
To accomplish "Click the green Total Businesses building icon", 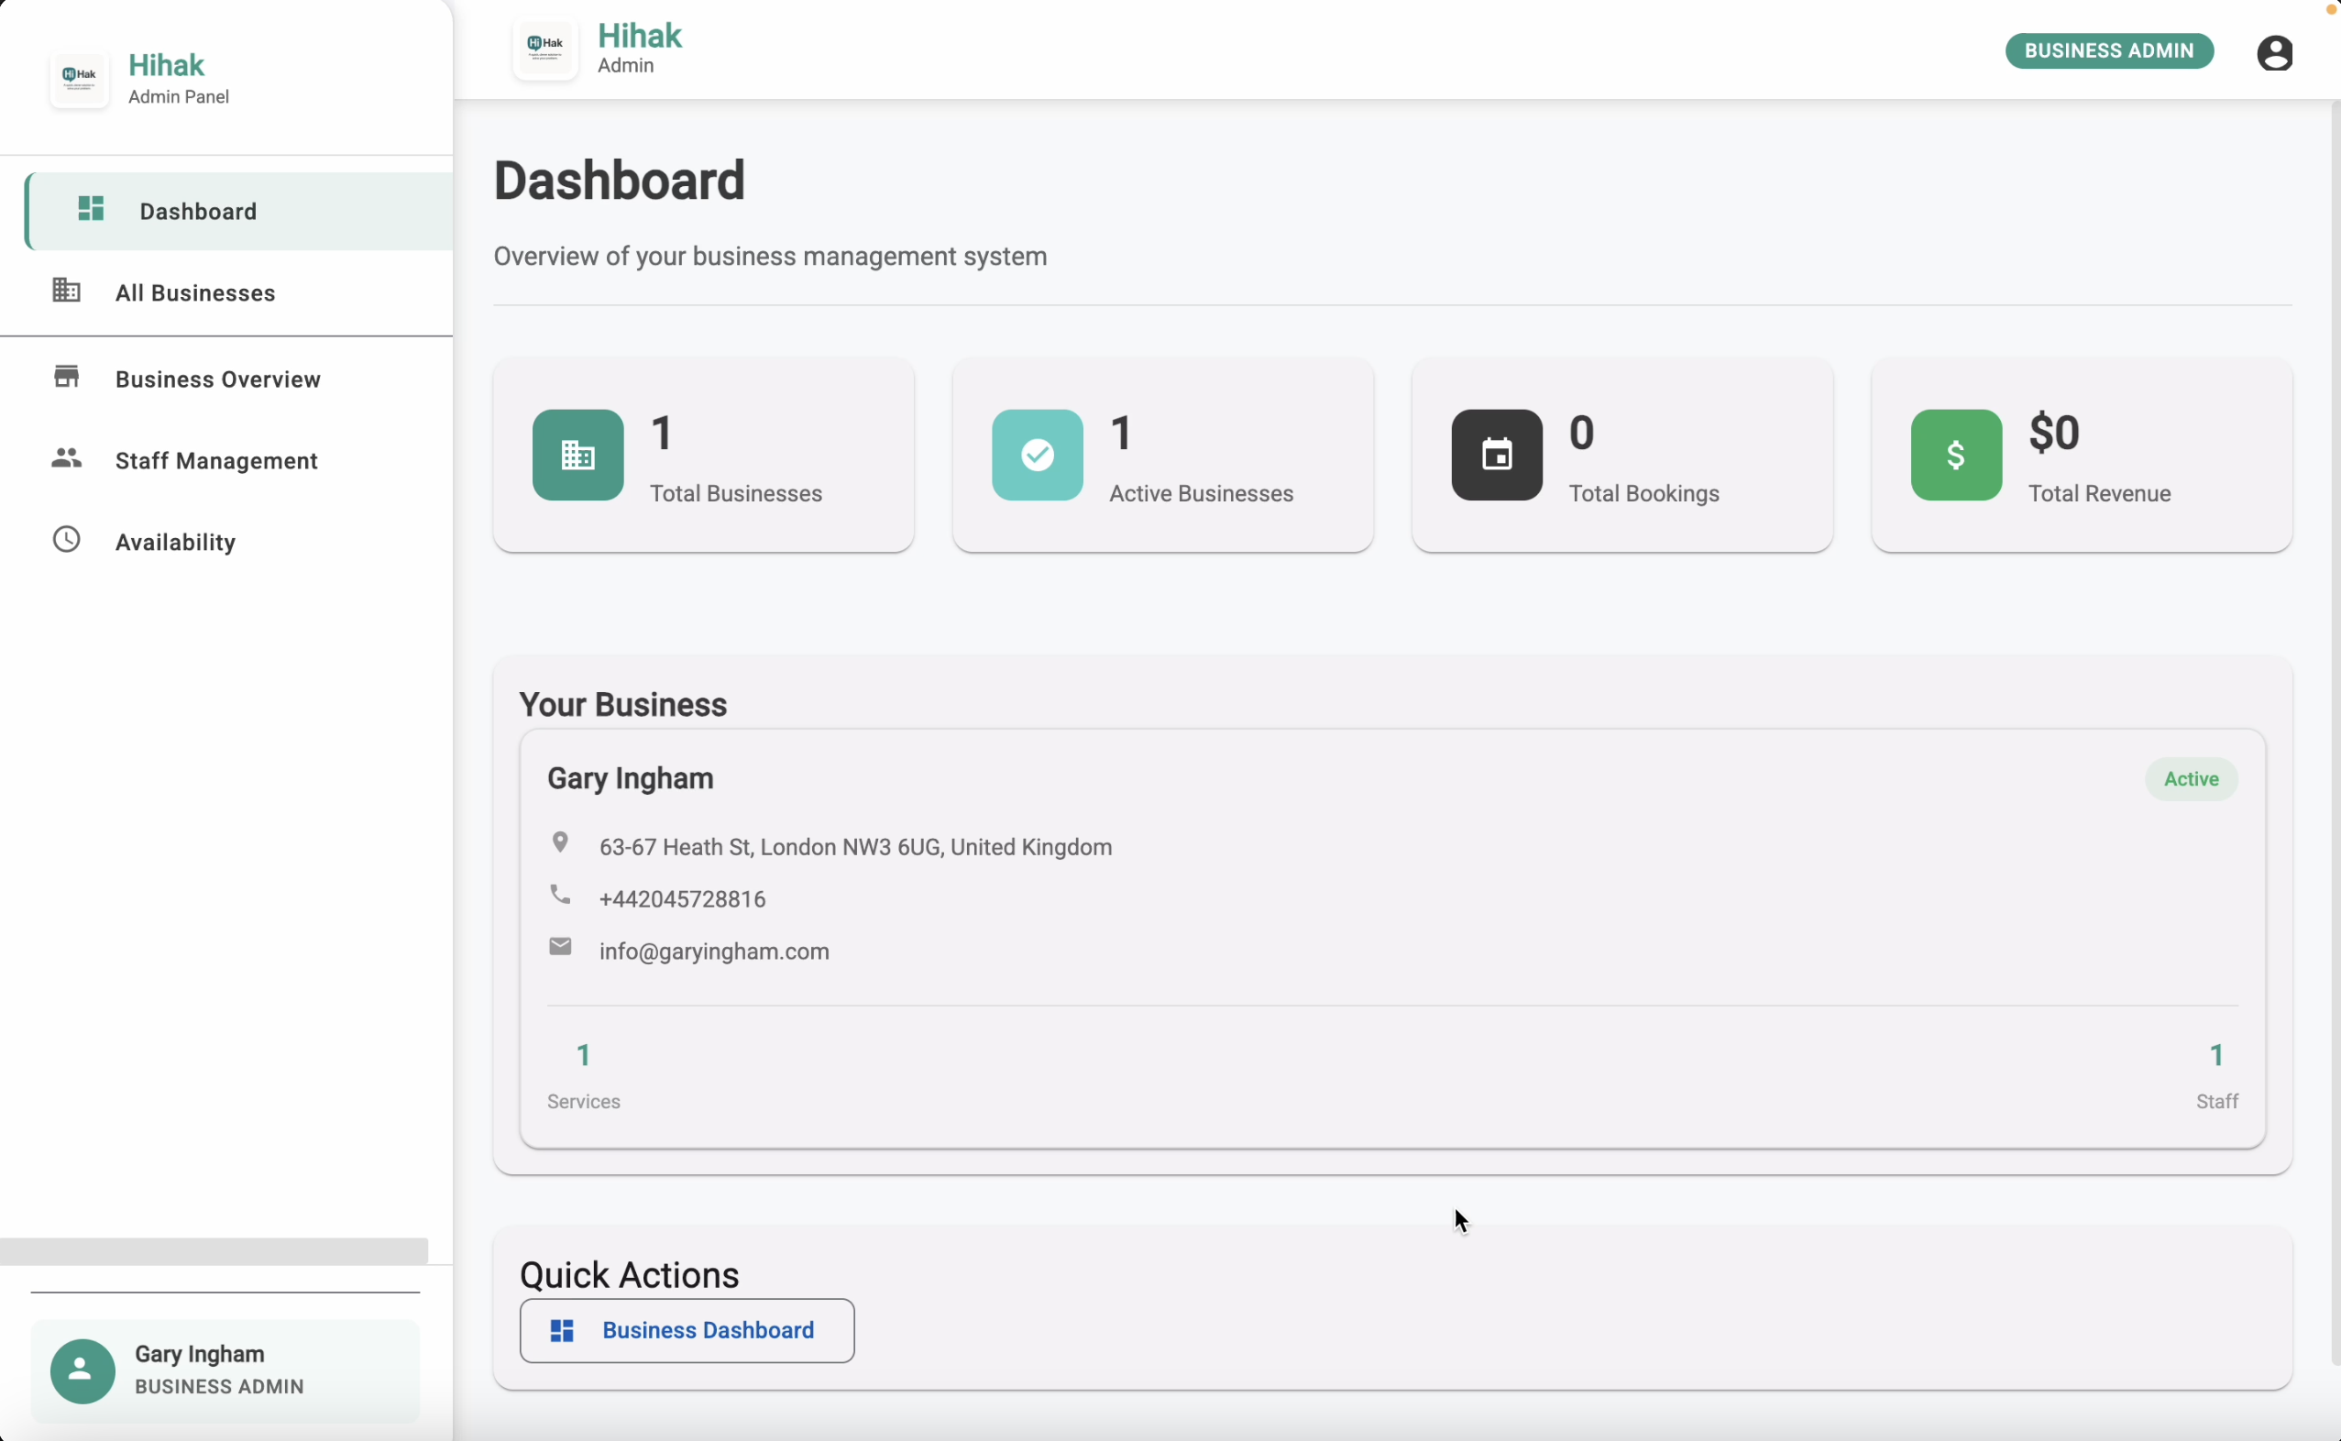I will pos(577,455).
